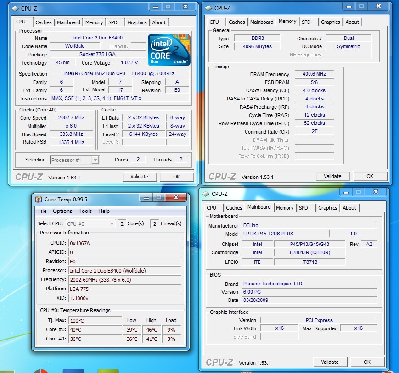Switch to Memory tab in CPU window

tap(94, 22)
